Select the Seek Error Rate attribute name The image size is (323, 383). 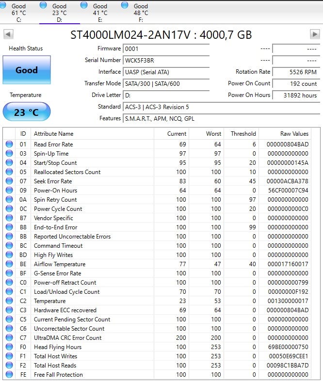click(x=53, y=181)
